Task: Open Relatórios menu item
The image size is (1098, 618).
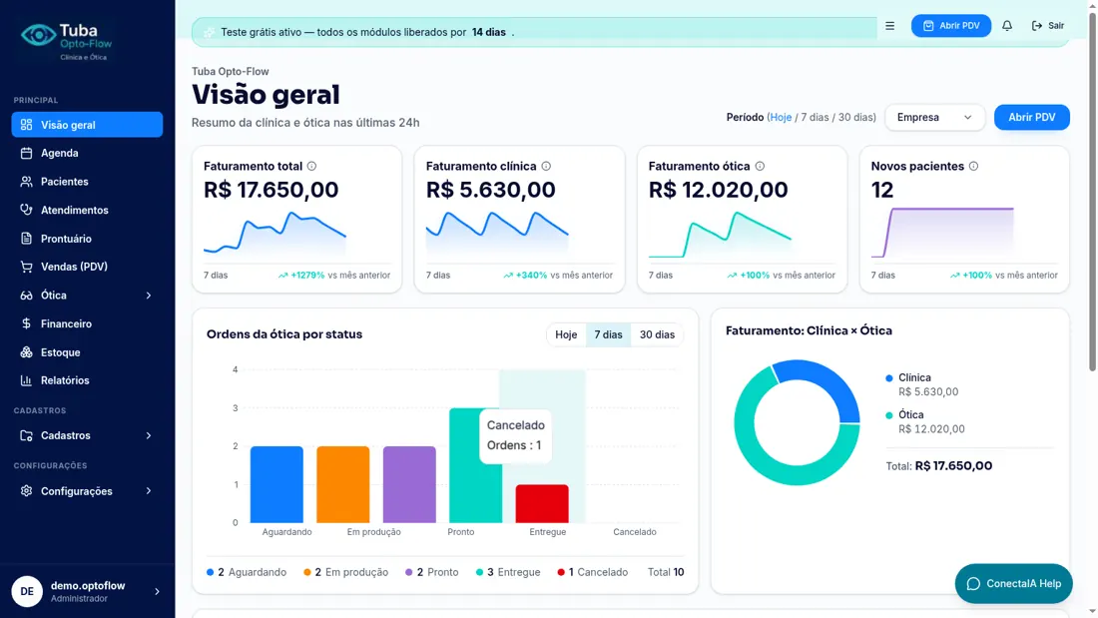Action: 87,380
